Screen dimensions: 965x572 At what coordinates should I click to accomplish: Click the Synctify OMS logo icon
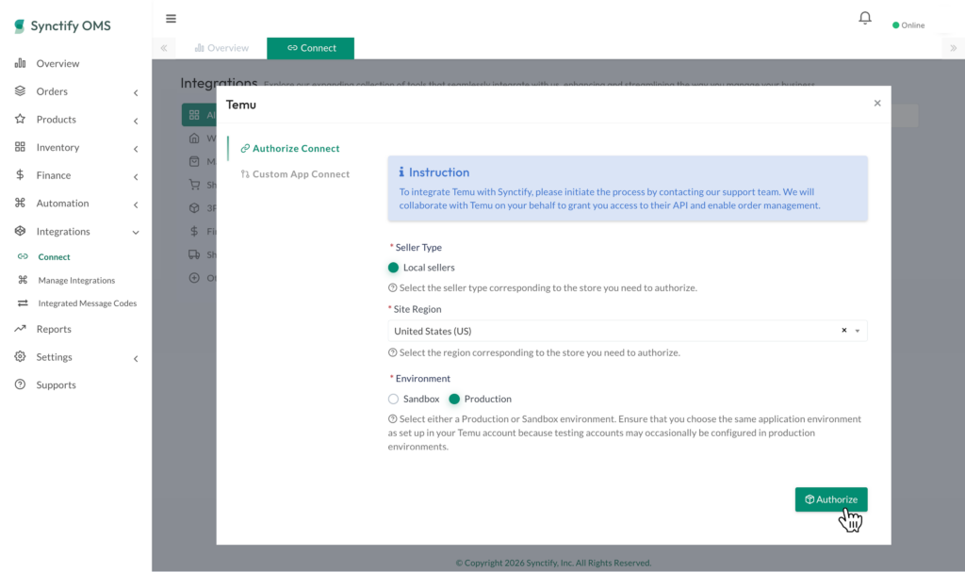tap(19, 25)
